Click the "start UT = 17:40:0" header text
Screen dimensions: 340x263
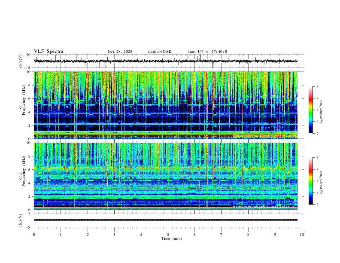[207, 52]
